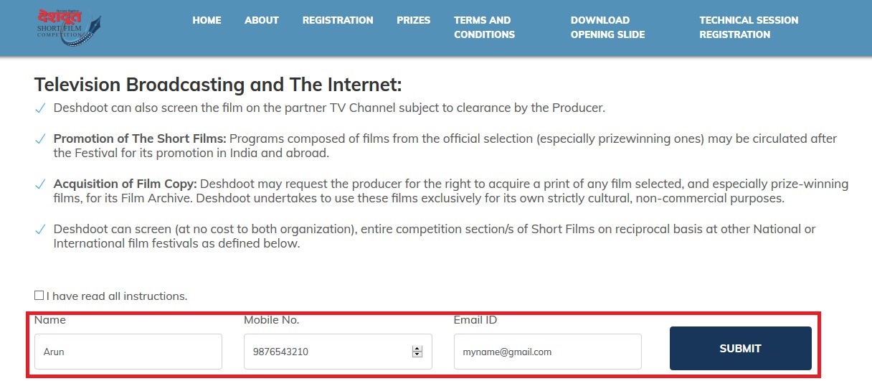Go to the ABOUT page
The height and width of the screenshot is (381, 872).
click(261, 20)
